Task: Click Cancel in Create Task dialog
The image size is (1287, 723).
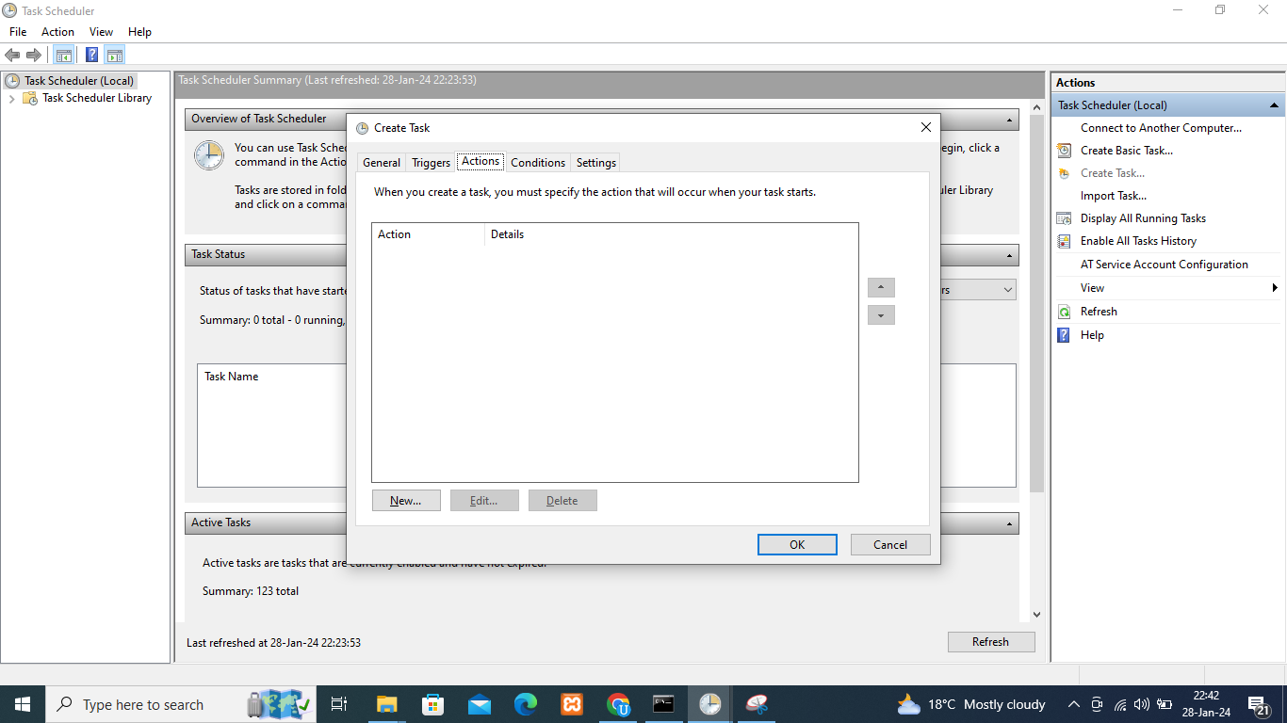Action: point(890,545)
